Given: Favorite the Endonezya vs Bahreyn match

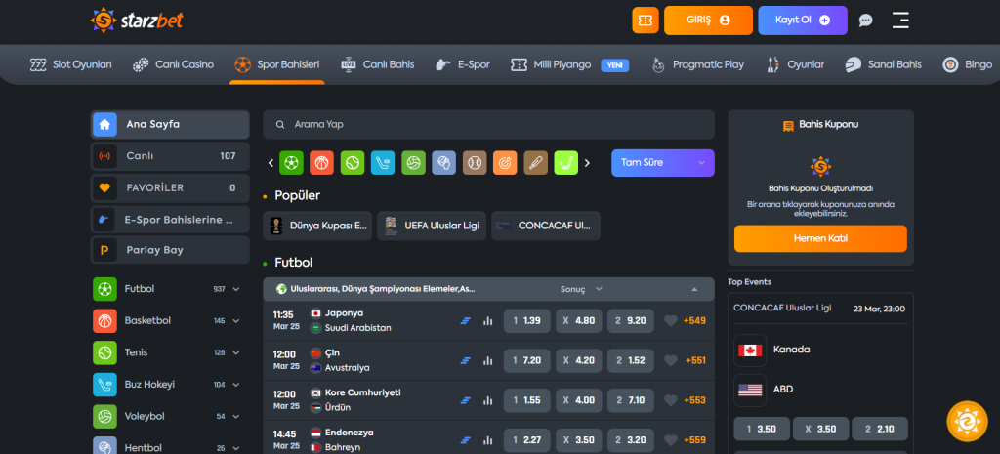Looking at the screenshot, I should tap(670, 440).
